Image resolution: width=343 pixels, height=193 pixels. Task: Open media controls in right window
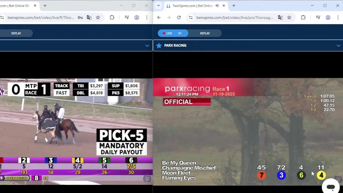tap(318, 17)
